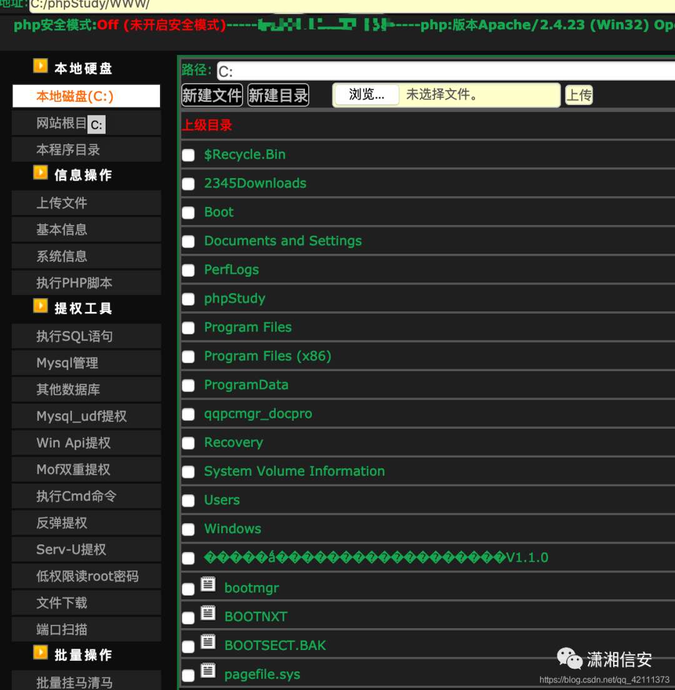Viewport: 675px width, 690px height.
Task: Tick the checkbox for 2345Downloads
Action: coord(188,184)
